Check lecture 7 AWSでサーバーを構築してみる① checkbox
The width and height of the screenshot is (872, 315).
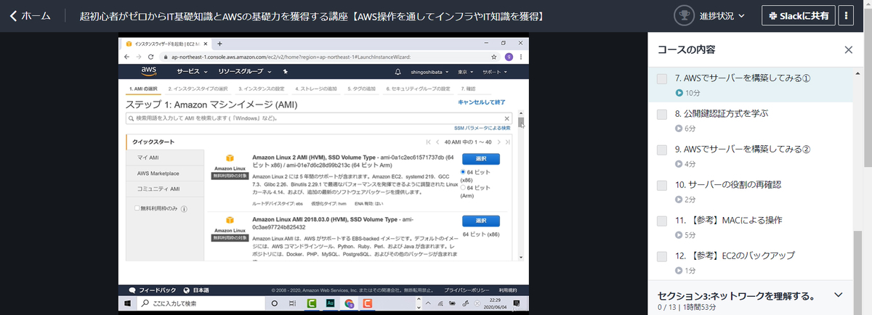point(662,78)
